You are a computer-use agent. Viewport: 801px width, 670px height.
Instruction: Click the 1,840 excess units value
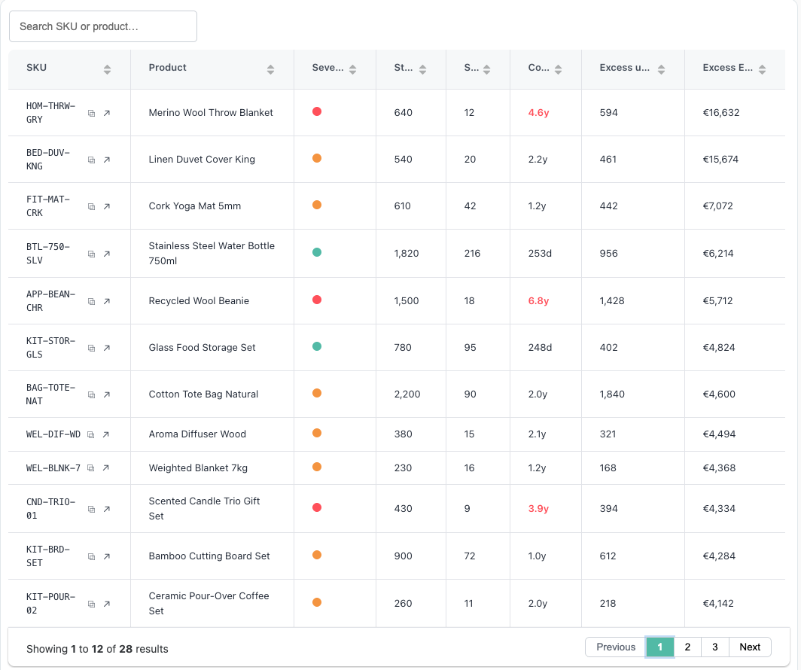point(612,394)
